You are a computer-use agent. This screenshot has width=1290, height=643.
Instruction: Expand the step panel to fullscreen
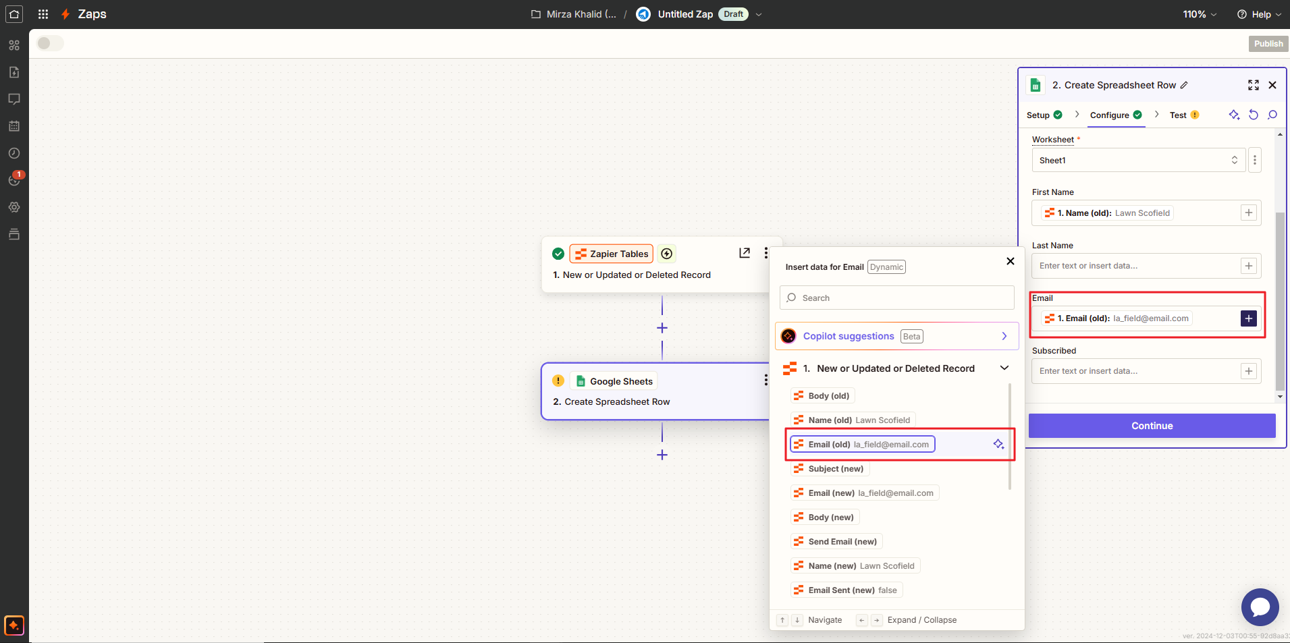coord(1253,85)
